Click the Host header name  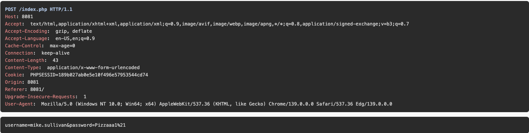coord(11,17)
